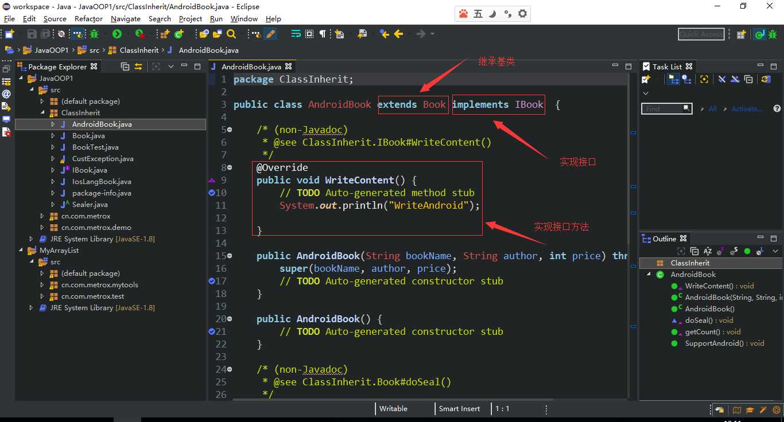The height and width of the screenshot is (422, 784).
Task: Open Package Explorer view menu chevron
Action: point(170,67)
